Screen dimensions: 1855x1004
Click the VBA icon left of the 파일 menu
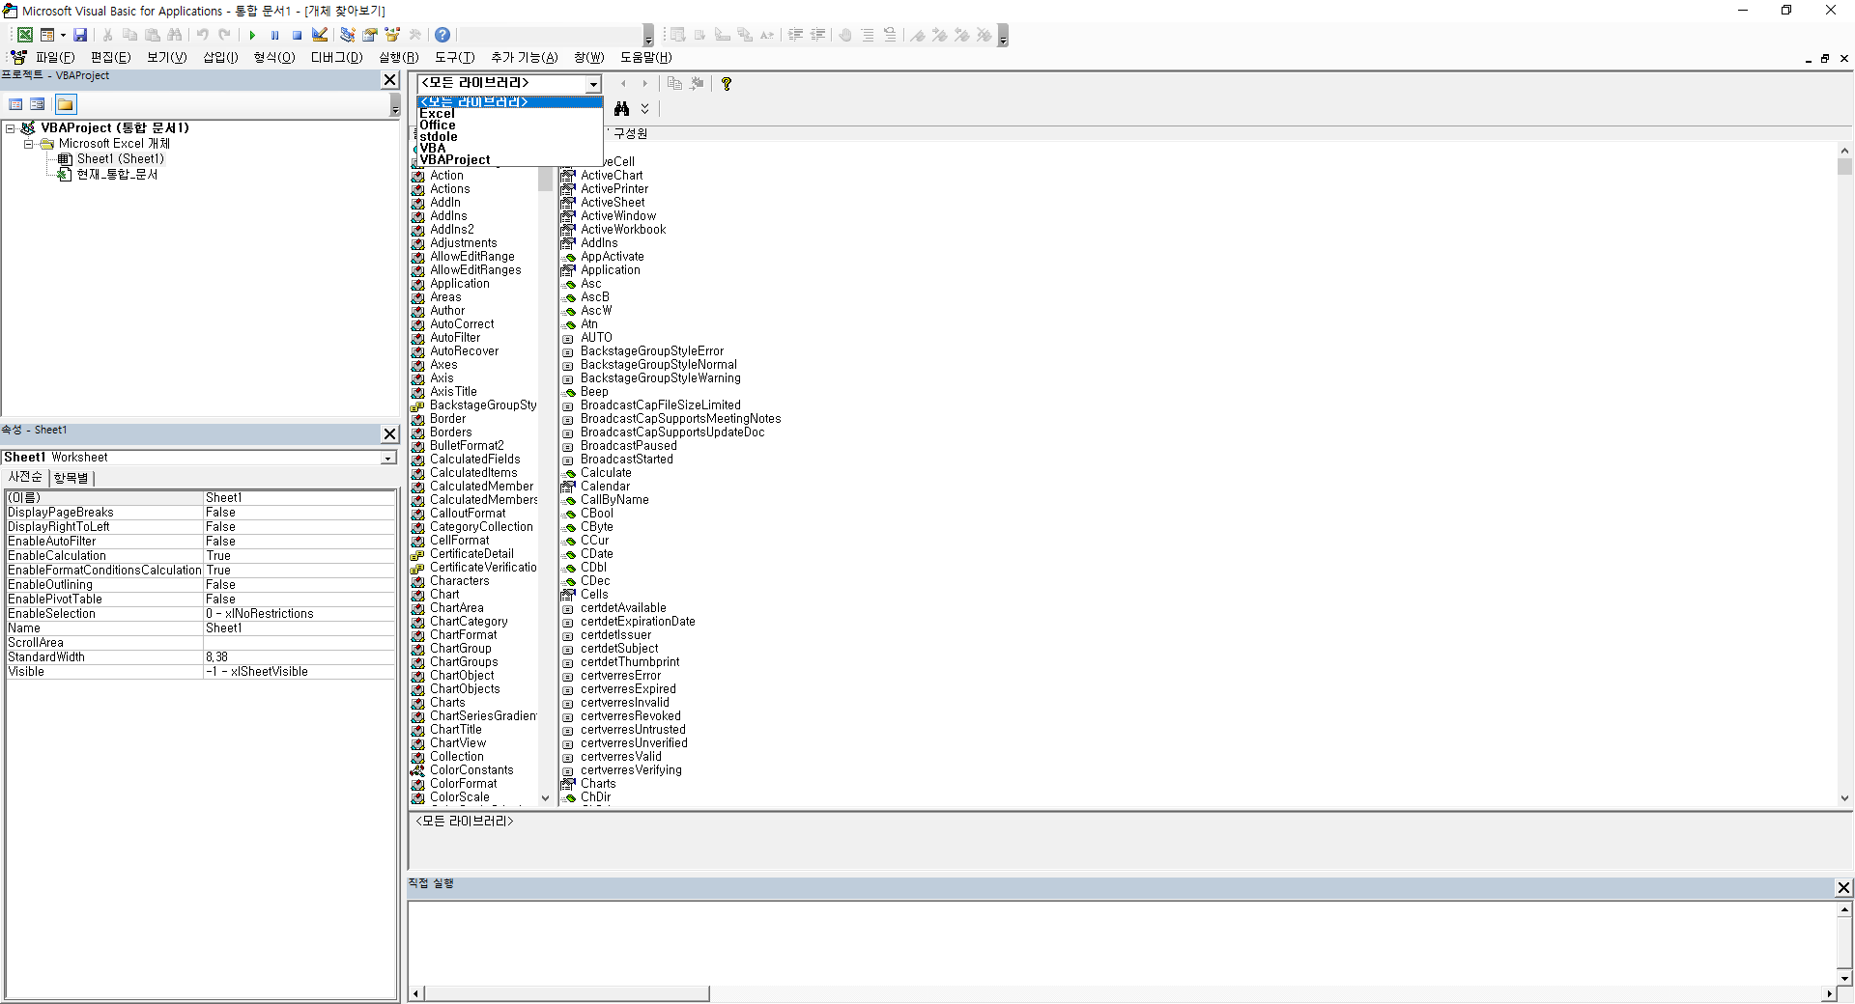tap(18, 57)
